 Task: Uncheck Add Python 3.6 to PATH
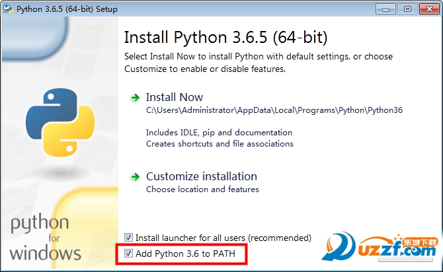pos(129,254)
